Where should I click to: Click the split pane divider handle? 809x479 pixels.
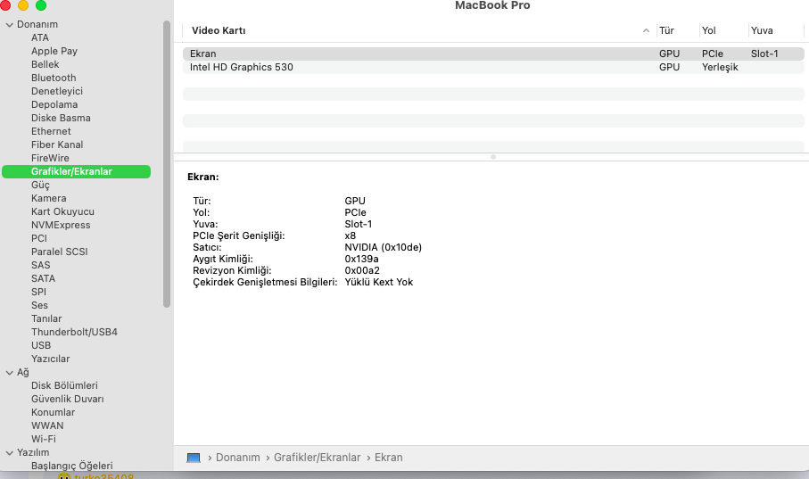point(493,157)
